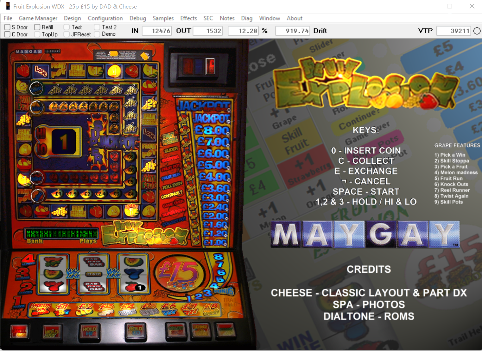Click the £1.00 jackpot ladder value

point(215,243)
